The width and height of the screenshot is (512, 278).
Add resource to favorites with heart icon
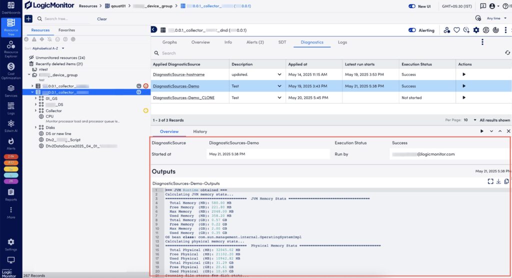[456, 30]
